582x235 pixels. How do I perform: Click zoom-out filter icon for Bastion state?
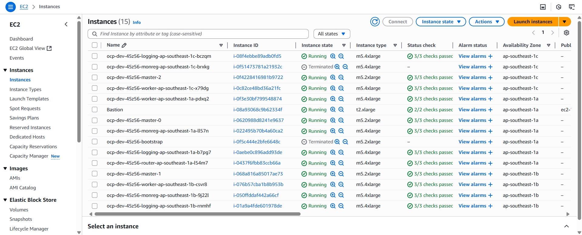click(341, 109)
